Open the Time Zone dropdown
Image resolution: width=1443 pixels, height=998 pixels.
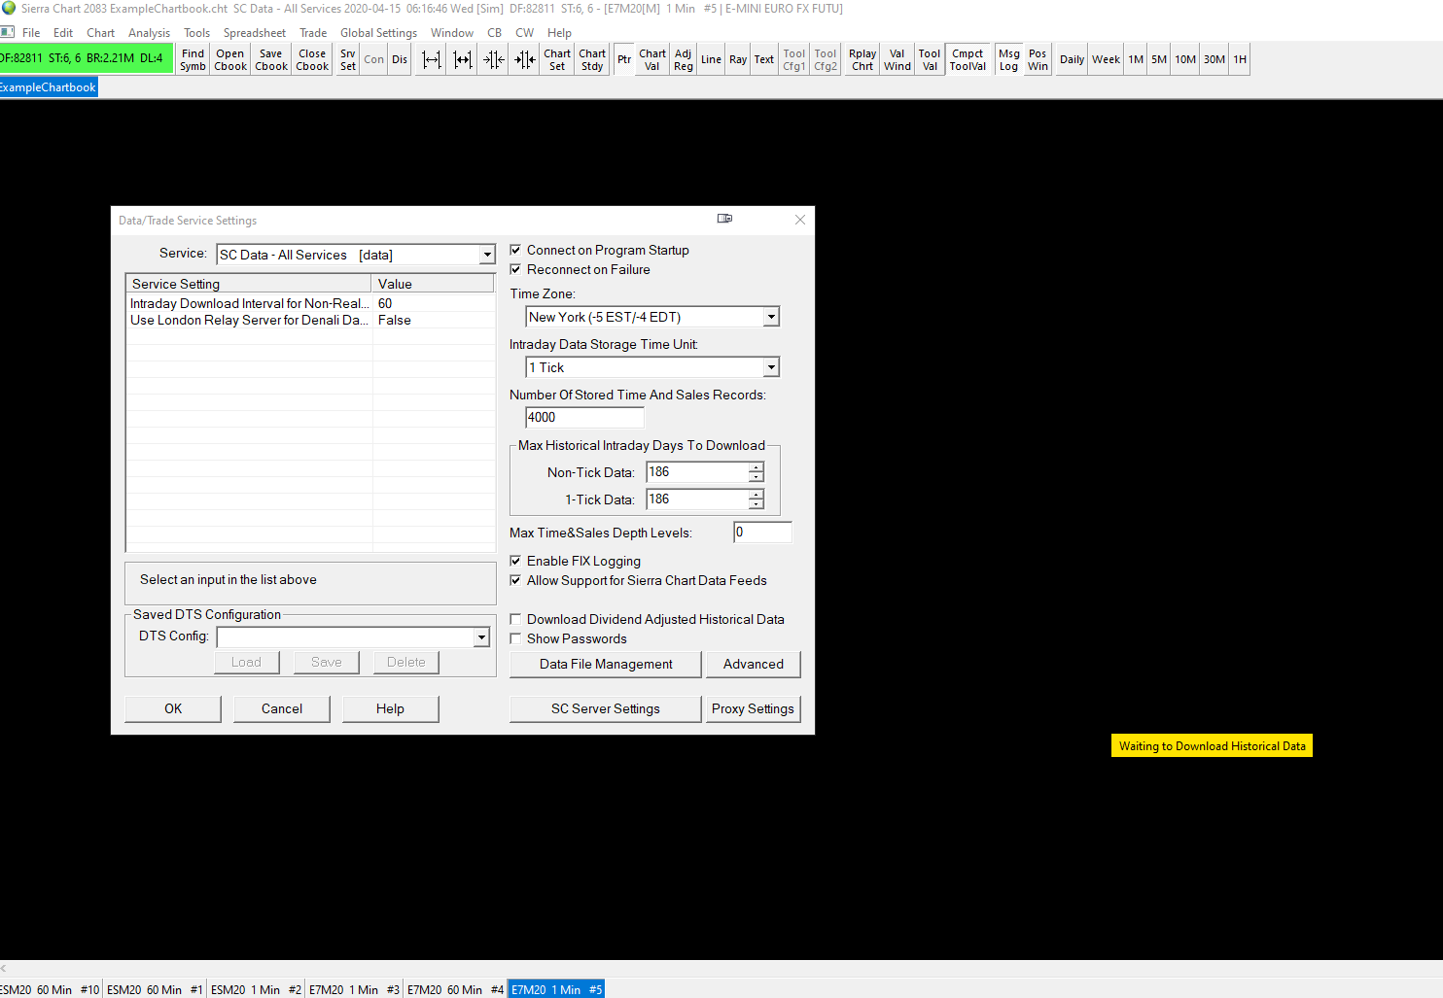tap(771, 317)
